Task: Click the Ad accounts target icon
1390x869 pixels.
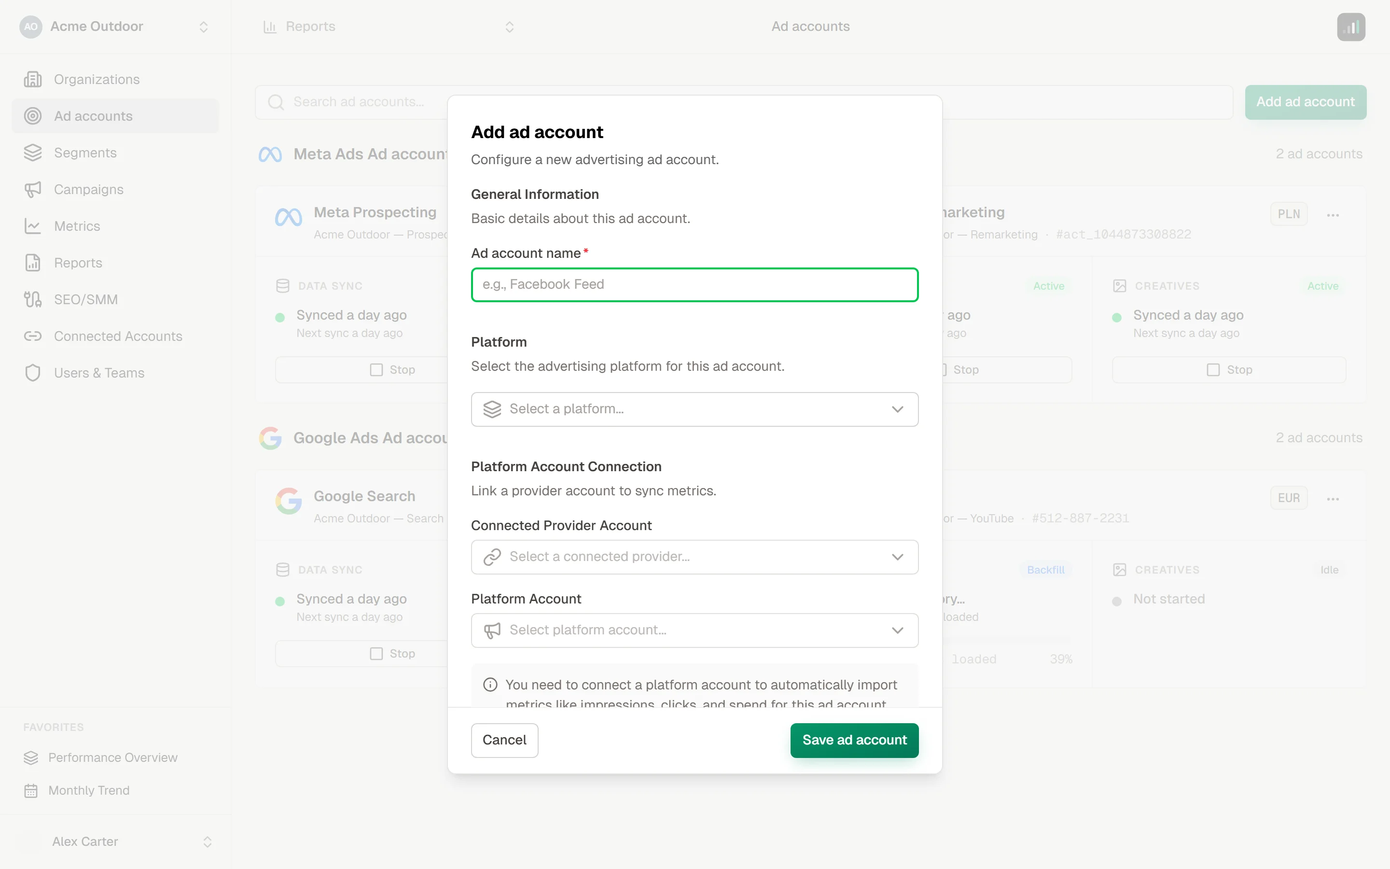Action: click(x=33, y=116)
